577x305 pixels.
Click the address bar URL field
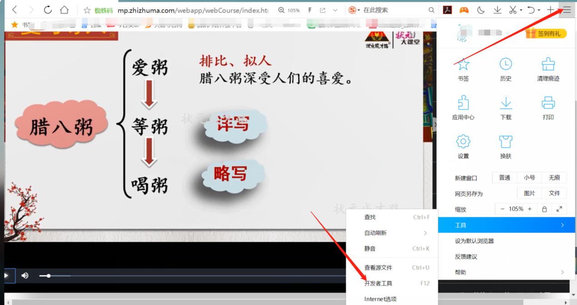click(182, 9)
